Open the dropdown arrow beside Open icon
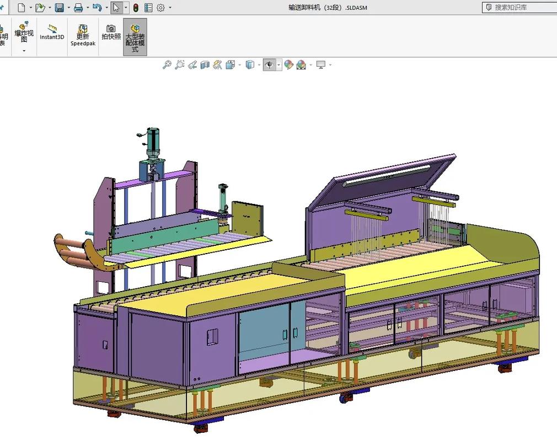The height and width of the screenshot is (441, 557). [50, 8]
